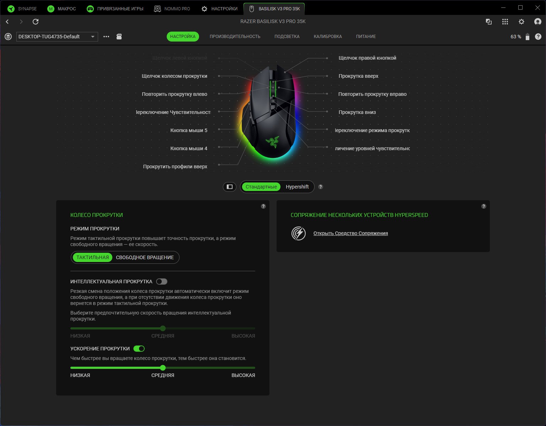Minimize the Synapse window
The height and width of the screenshot is (426, 546).
503,7
